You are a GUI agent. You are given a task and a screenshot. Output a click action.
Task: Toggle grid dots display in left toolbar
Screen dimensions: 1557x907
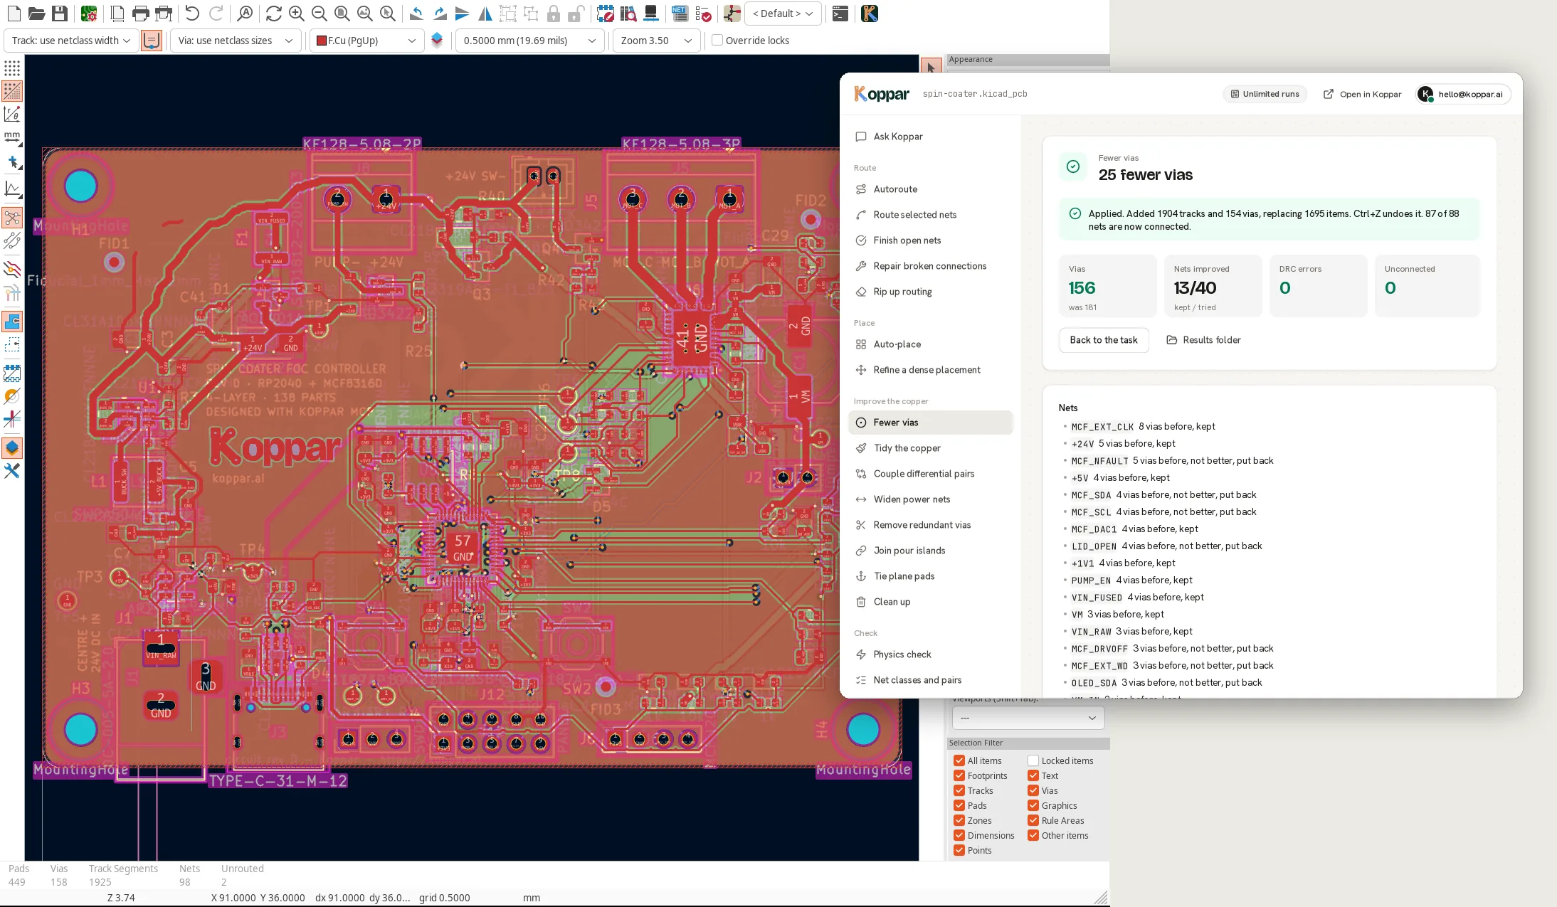click(x=12, y=68)
